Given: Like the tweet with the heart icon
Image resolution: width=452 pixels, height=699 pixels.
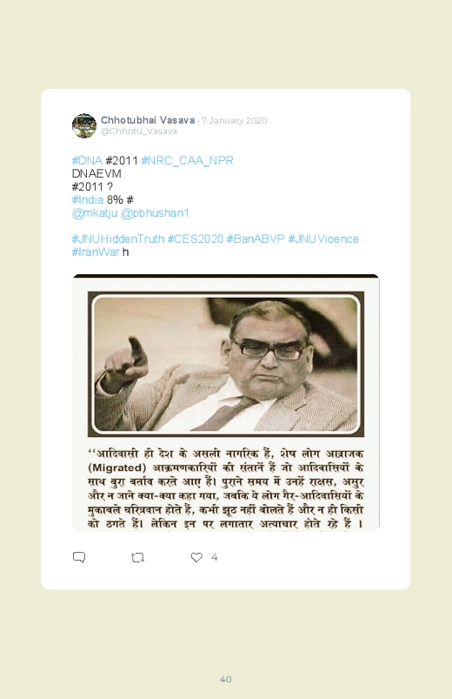Looking at the screenshot, I should [196, 557].
